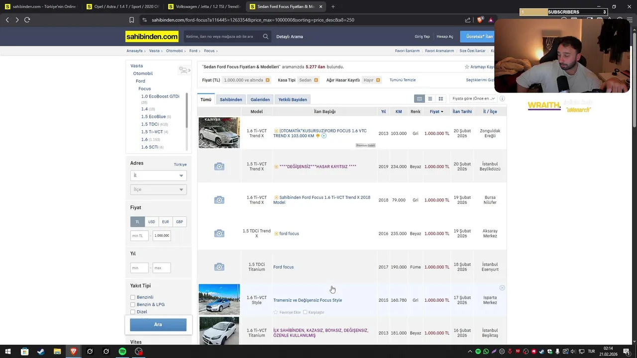The image size is (637, 358).
Task: Open Steam from the taskbar
Action: pyautogui.click(x=41, y=352)
